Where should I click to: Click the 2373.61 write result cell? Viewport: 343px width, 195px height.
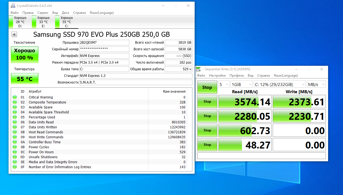point(299,102)
